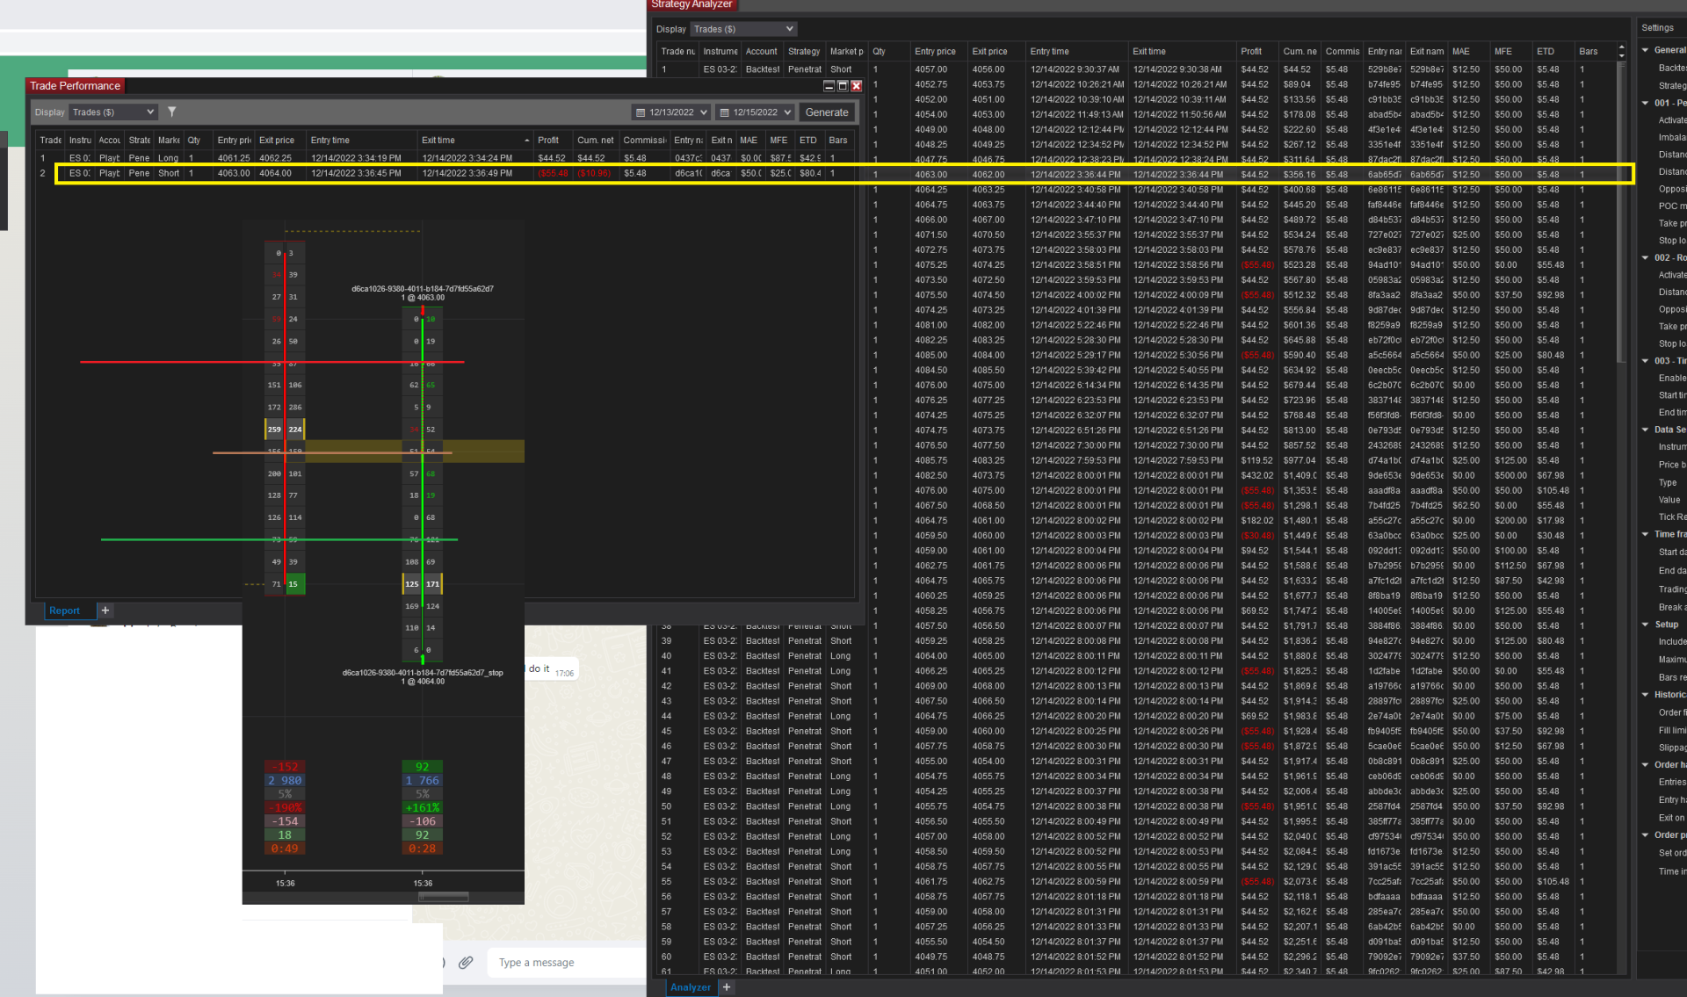The height and width of the screenshot is (997, 1687).
Task: Collapse the General settings section
Action: 1646,50
